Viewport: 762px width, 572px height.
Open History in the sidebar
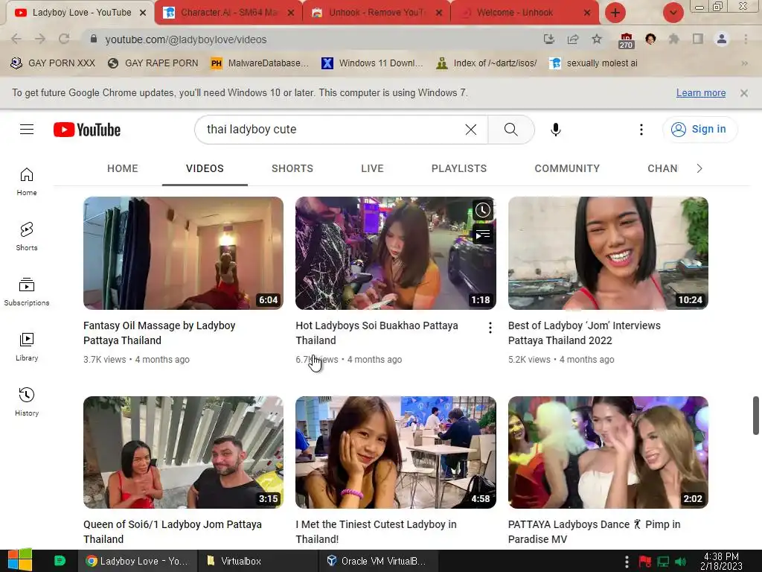27,401
